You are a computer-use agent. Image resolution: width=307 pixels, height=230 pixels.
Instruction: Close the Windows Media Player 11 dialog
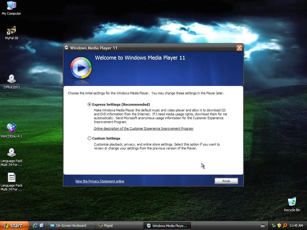[239, 48]
